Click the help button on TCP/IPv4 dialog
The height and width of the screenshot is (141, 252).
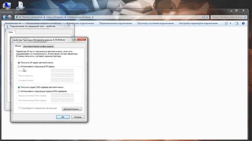pos(75,39)
